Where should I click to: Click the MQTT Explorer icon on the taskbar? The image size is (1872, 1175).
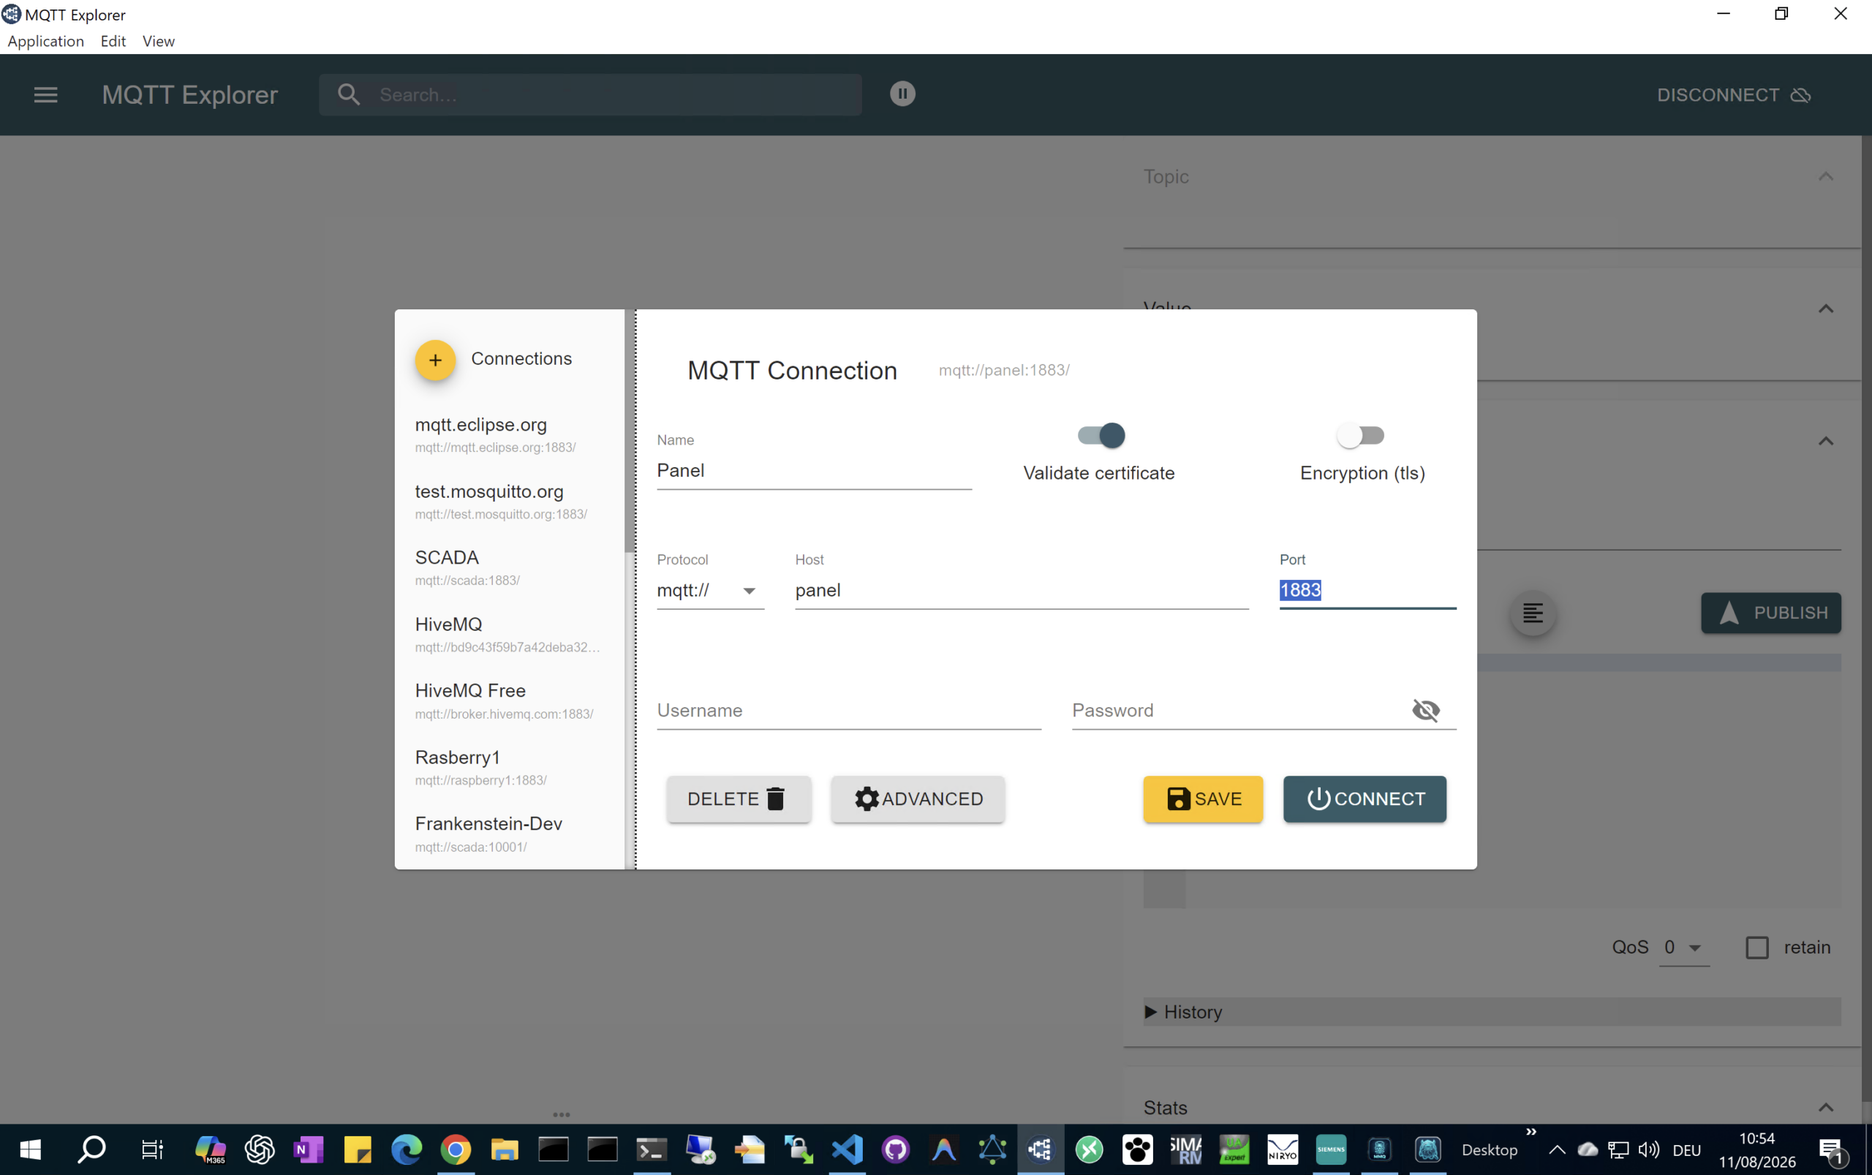pyautogui.click(x=1041, y=1149)
